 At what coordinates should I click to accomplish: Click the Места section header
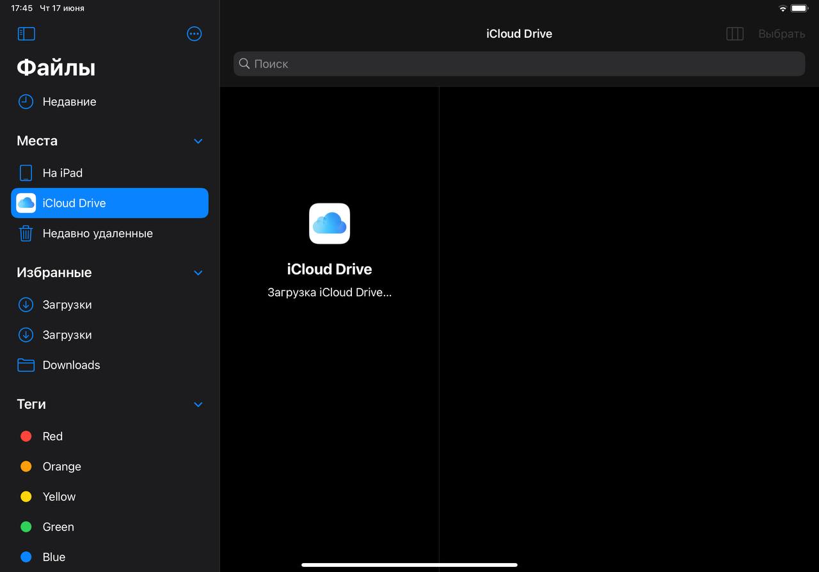click(37, 141)
